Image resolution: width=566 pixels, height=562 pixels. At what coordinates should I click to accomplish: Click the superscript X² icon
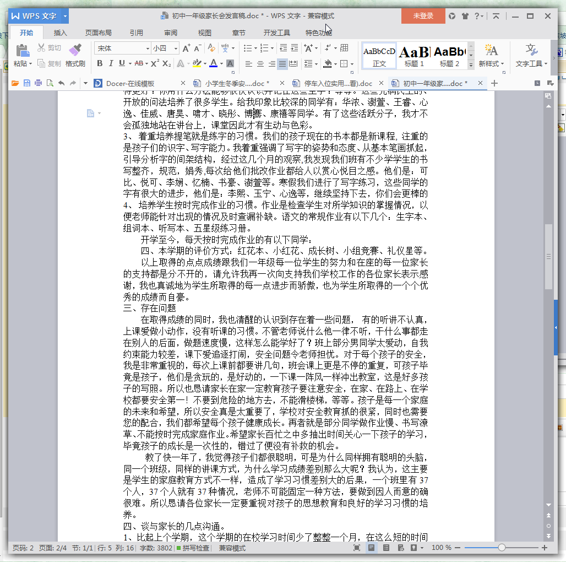point(155,63)
